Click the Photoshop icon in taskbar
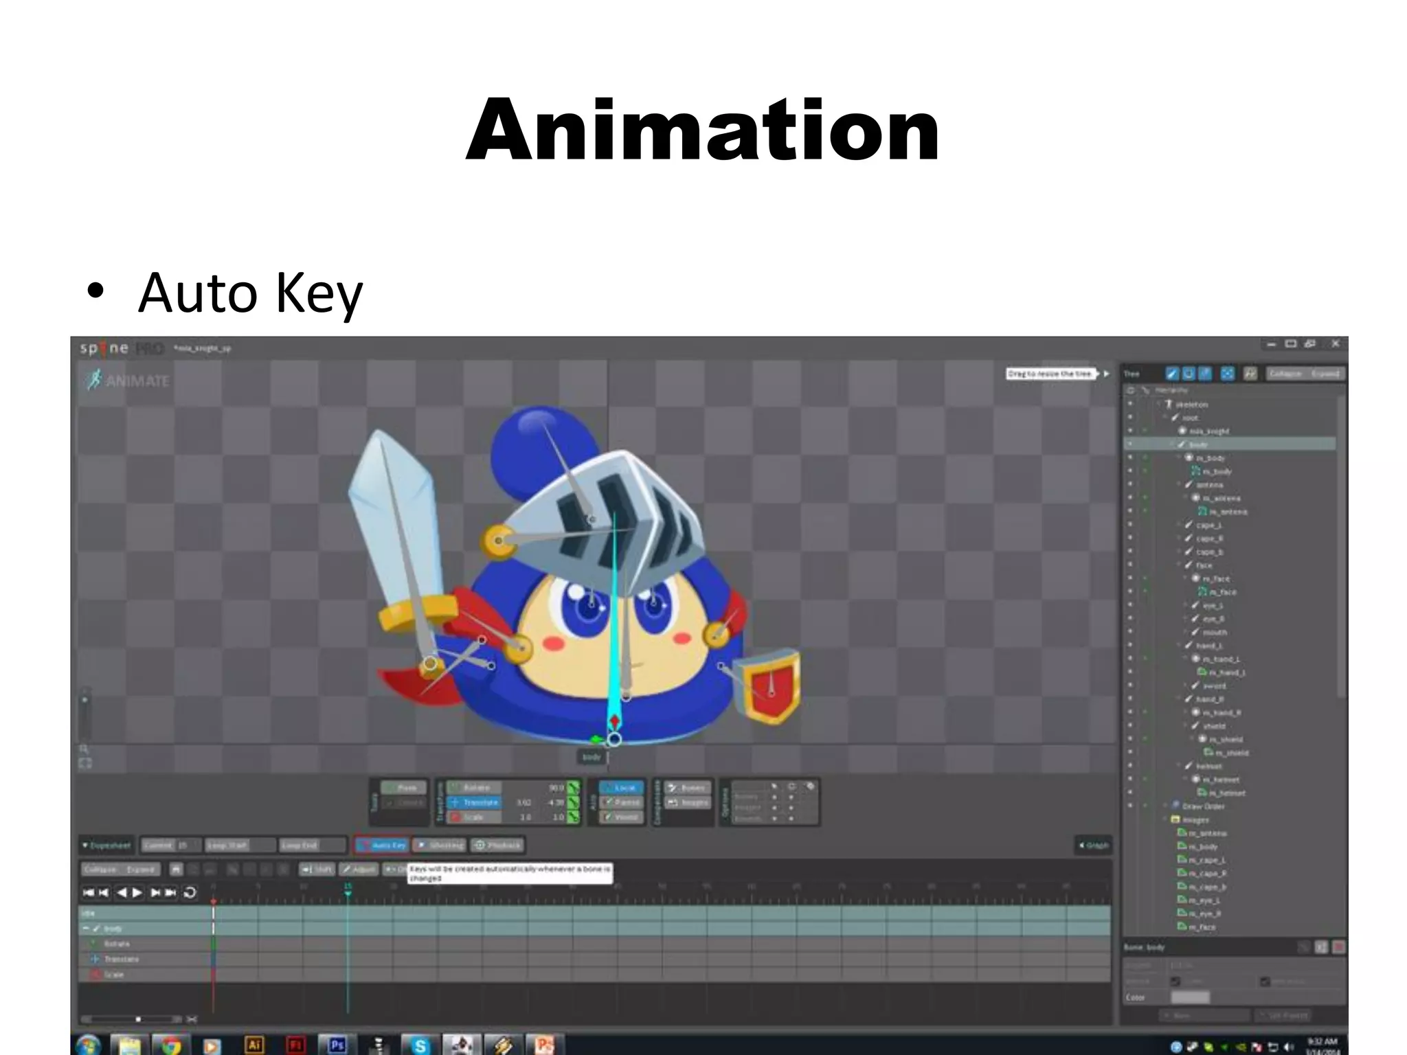Screen dimensions: 1407x1055 tap(337, 1045)
